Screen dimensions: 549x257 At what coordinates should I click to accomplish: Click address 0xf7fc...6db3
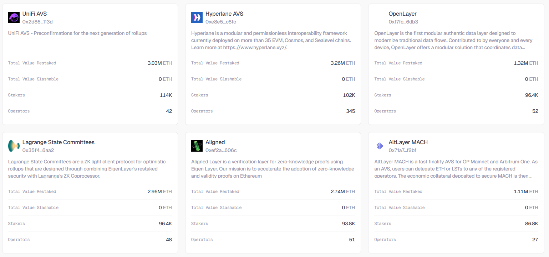click(x=403, y=22)
